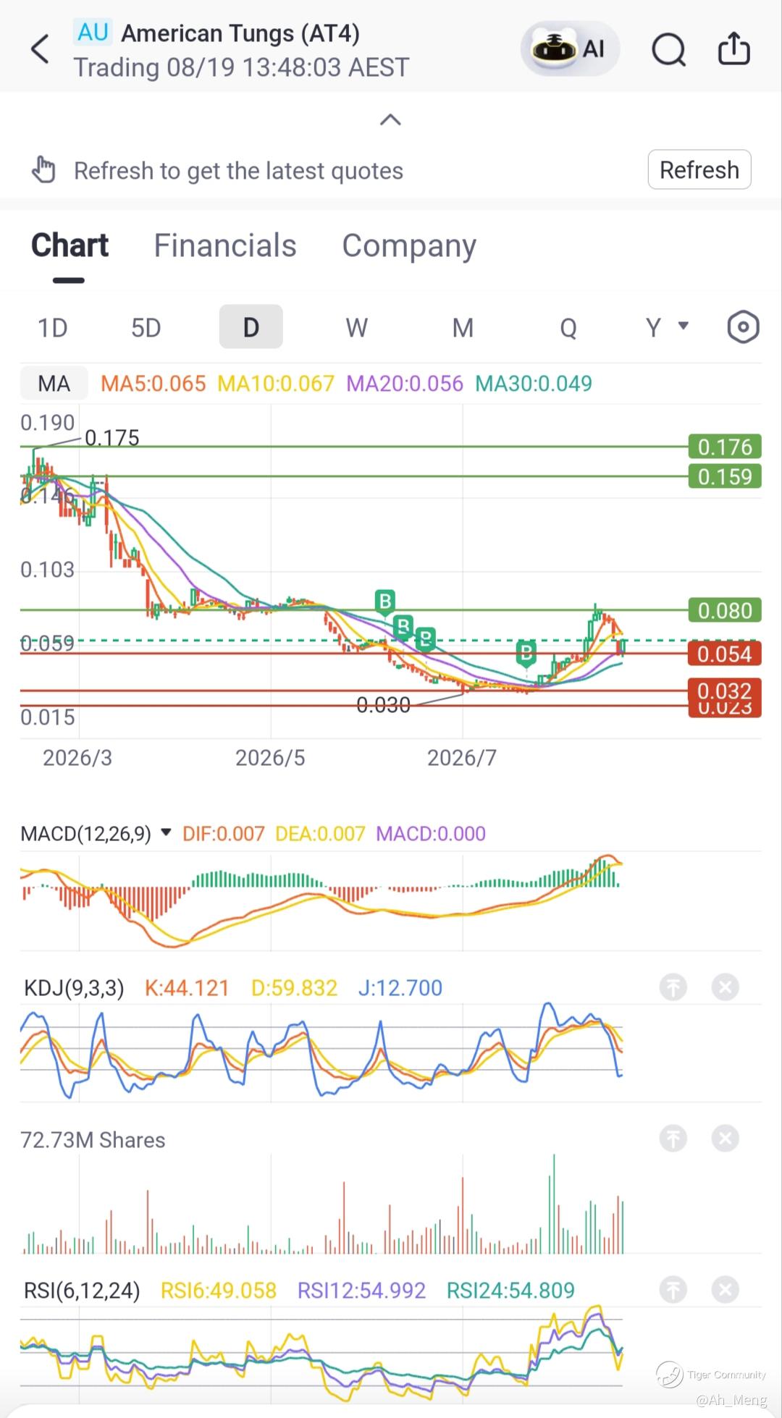Collapse the quote panel with up chevron
782x1418 pixels.
tap(390, 119)
